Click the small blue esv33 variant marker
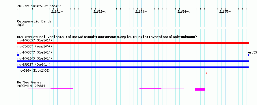The image size is (257, 105). coord(248,55)
